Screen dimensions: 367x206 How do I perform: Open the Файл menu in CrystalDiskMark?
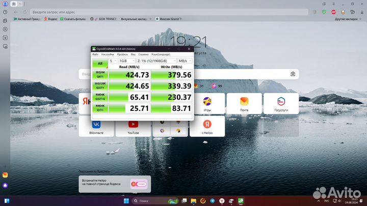[95, 54]
